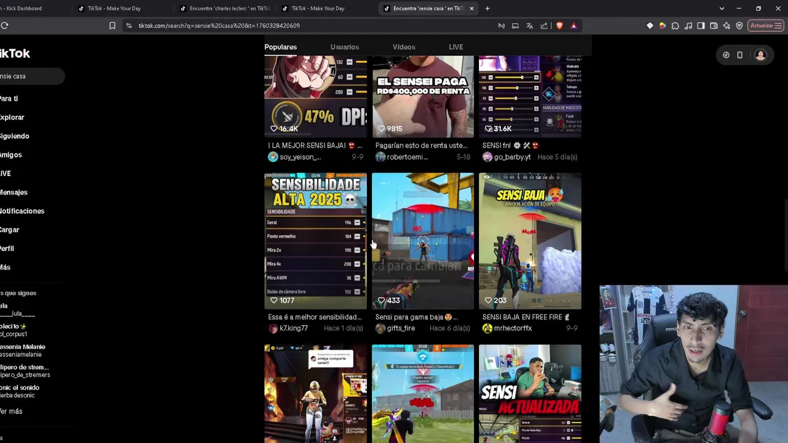Open the VPN shield icon in toolbar
The width and height of the screenshot is (788, 443).
tap(739, 25)
